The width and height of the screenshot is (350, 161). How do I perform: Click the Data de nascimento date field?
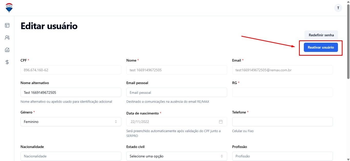[x=177, y=122]
